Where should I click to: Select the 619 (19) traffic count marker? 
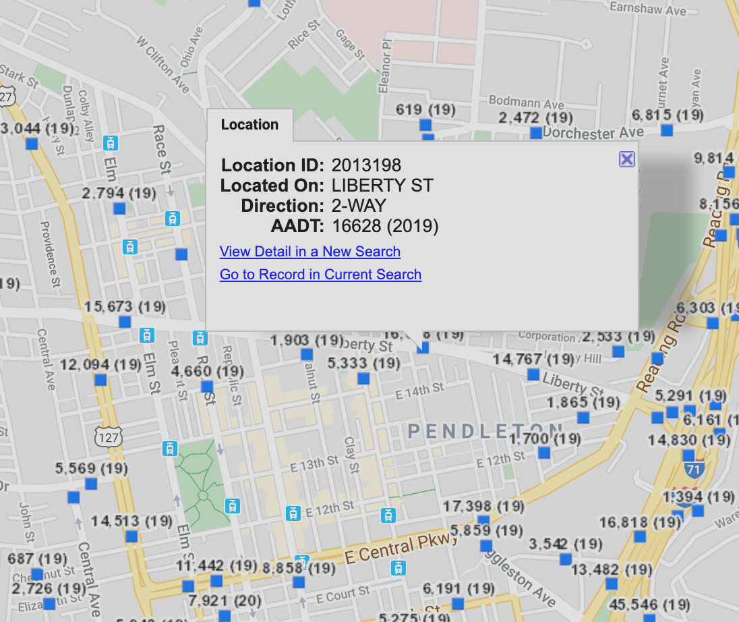pyautogui.click(x=425, y=125)
